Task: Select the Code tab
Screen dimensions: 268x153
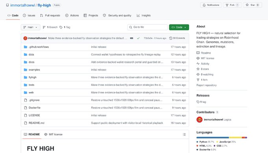Action: coord(13,15)
